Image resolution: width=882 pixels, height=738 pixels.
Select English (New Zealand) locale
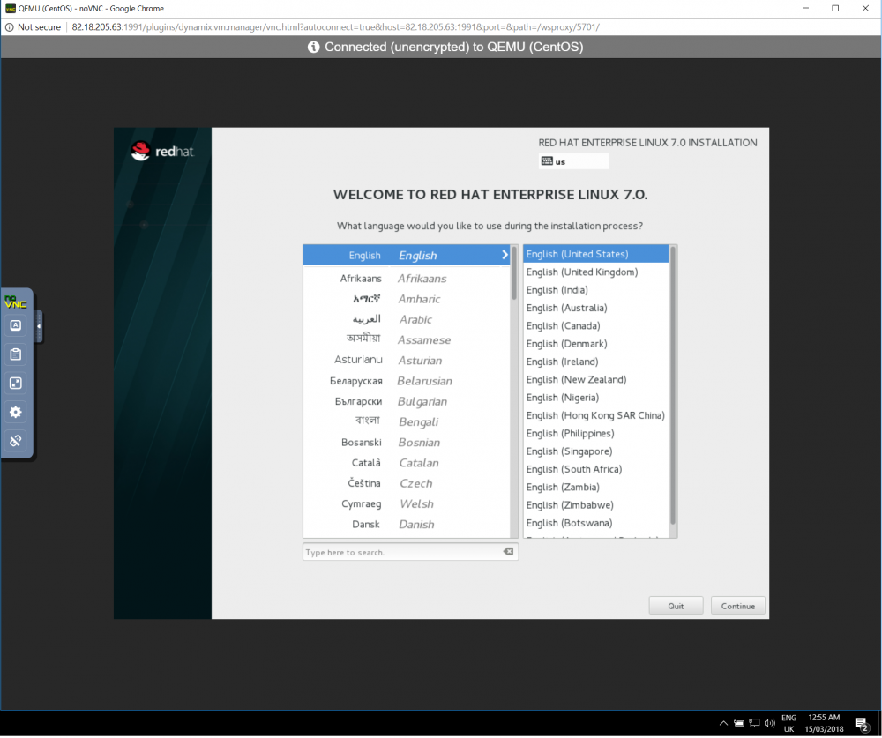click(x=595, y=380)
